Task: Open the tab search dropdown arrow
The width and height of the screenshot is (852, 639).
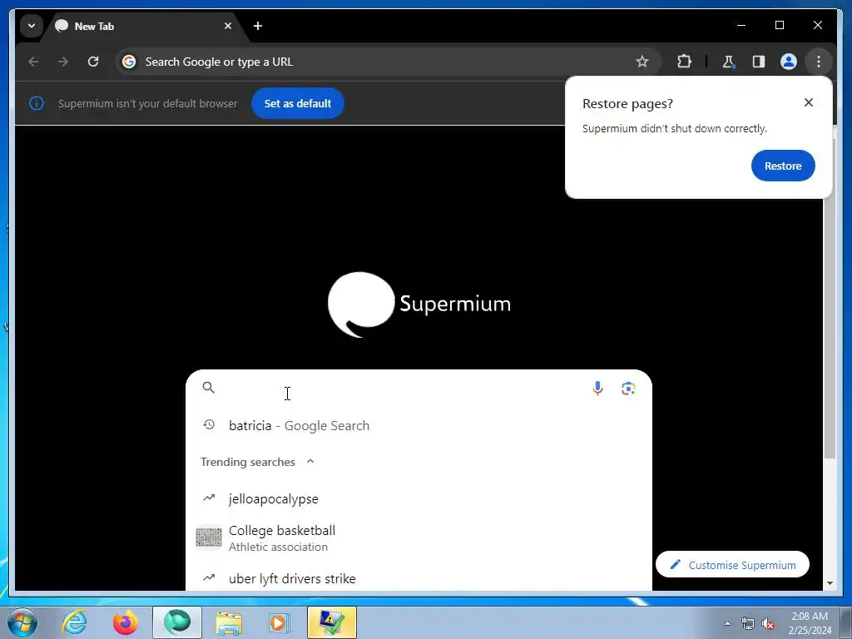Action: click(x=32, y=26)
